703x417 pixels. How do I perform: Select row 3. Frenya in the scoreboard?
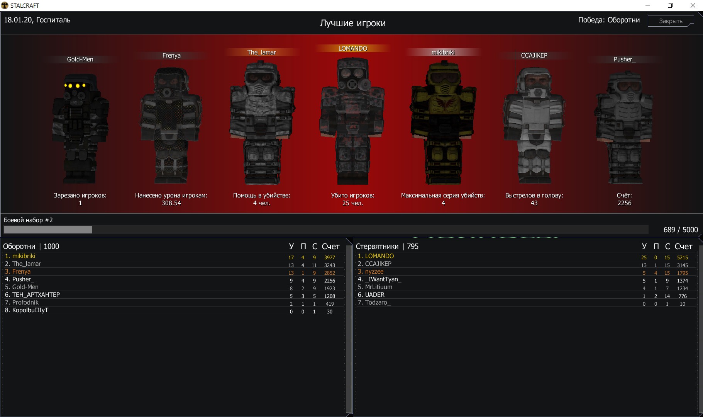(x=173, y=272)
